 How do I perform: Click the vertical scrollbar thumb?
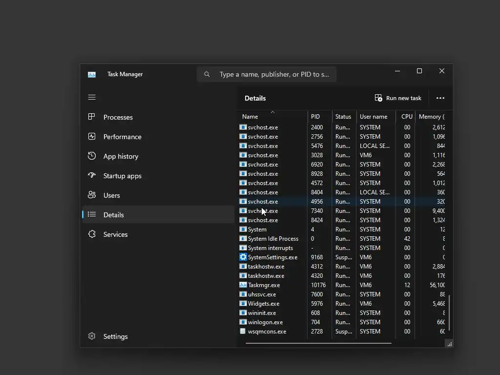pyautogui.click(x=449, y=312)
